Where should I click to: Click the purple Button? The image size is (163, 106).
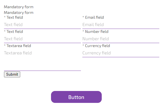tap(76, 97)
